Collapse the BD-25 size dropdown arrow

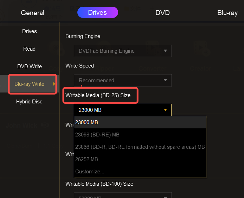pos(166,110)
